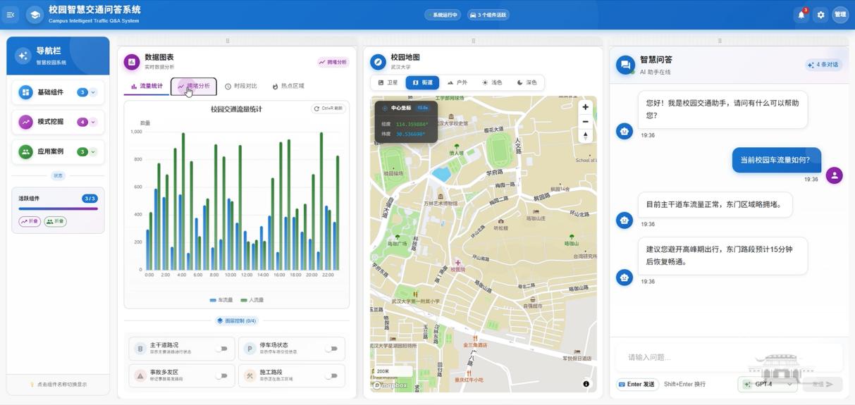855x405 pixels.
Task: Click 3 个组件活跃 status pill
Action: click(488, 15)
